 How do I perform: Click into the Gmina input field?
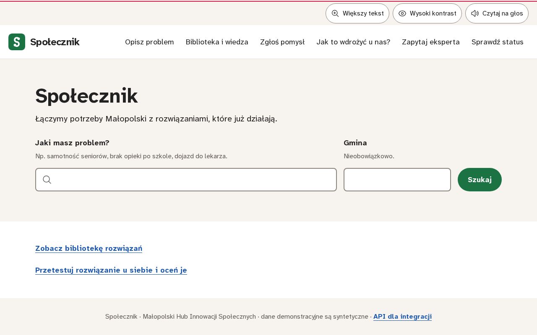pos(397,180)
